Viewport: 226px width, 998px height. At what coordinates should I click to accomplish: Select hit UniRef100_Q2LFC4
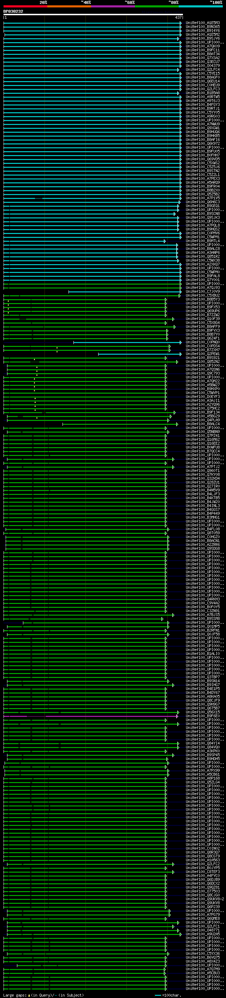(203, 70)
